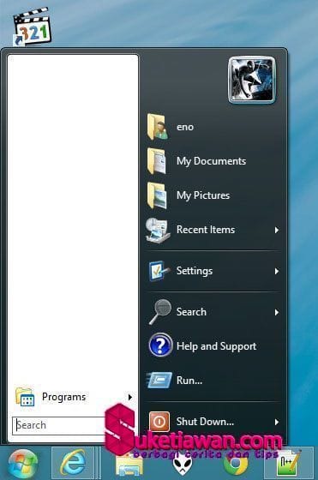Image resolution: width=318 pixels, height=480 pixels.
Task: Click the Shut Down power icon
Action: click(x=159, y=422)
